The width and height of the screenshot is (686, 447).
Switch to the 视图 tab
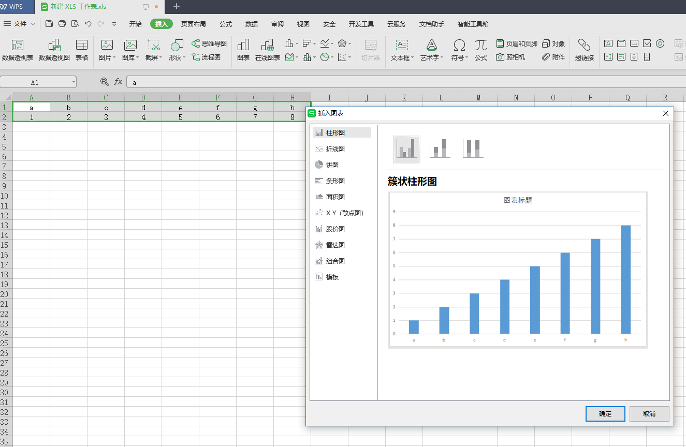(x=303, y=24)
